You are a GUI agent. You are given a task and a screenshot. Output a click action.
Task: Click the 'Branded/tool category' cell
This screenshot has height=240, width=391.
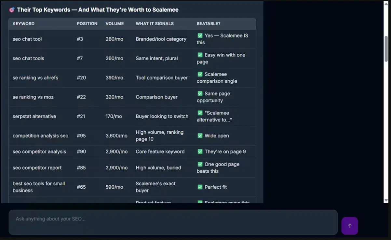[x=161, y=39]
